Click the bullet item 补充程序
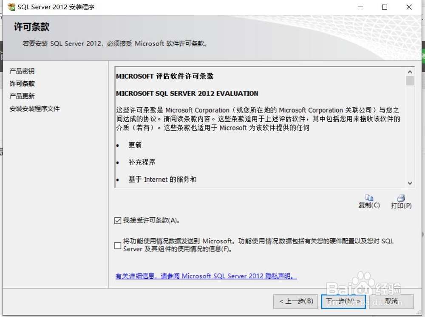The image size is (425, 317). coord(142,162)
